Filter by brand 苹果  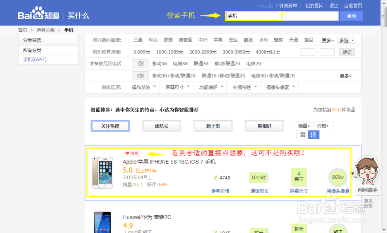(x=218, y=40)
